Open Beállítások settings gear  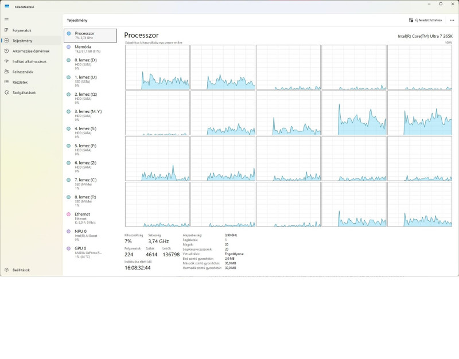(x=6, y=270)
